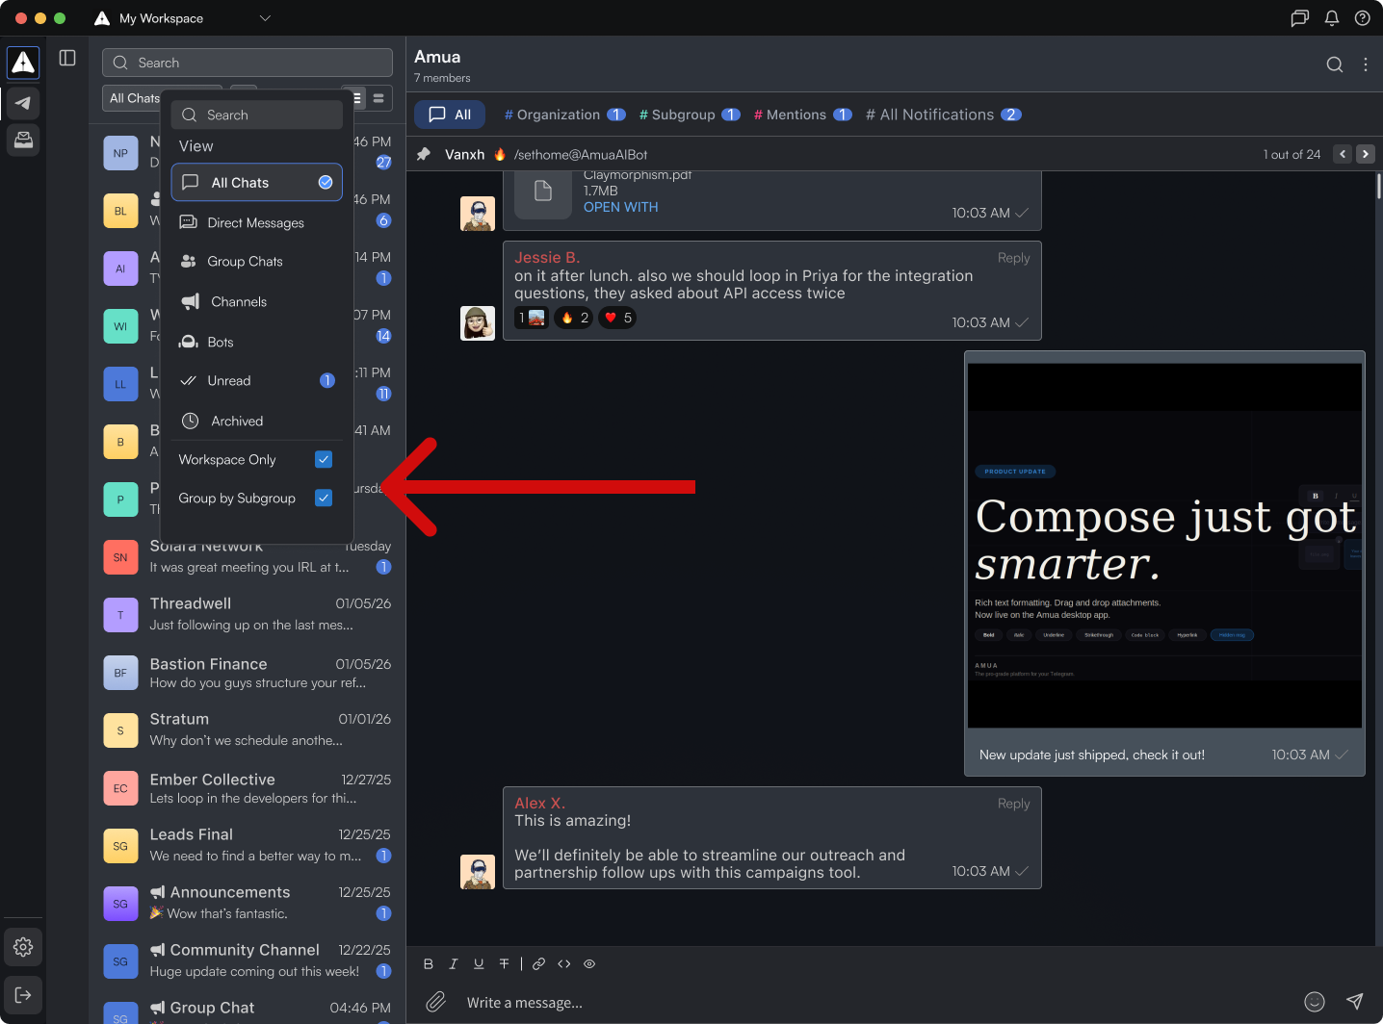
Task: Toggle fire reaction on Jessie's message
Action: point(574,318)
